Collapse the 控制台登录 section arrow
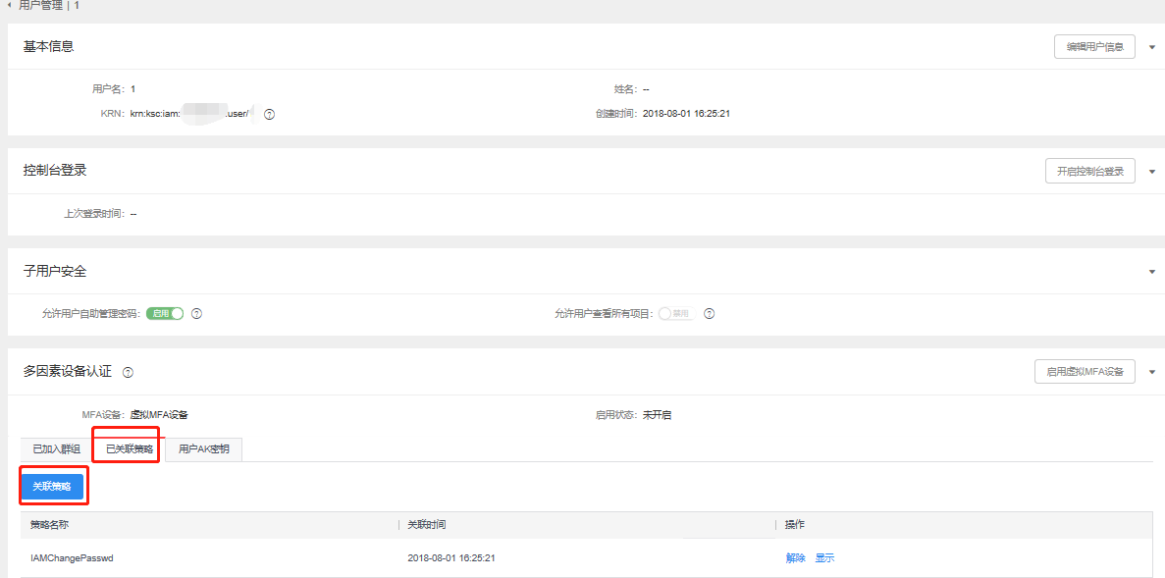The width and height of the screenshot is (1165, 578). pos(1151,172)
